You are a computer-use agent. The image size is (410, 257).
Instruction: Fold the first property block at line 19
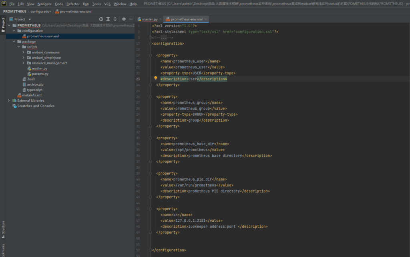pyautogui.click(x=151, y=55)
